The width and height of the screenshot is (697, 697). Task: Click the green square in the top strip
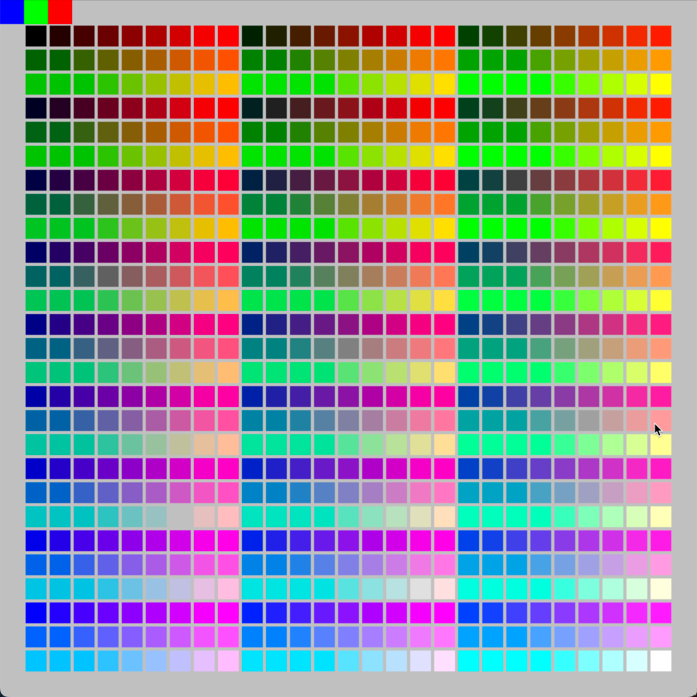tap(35, 11)
